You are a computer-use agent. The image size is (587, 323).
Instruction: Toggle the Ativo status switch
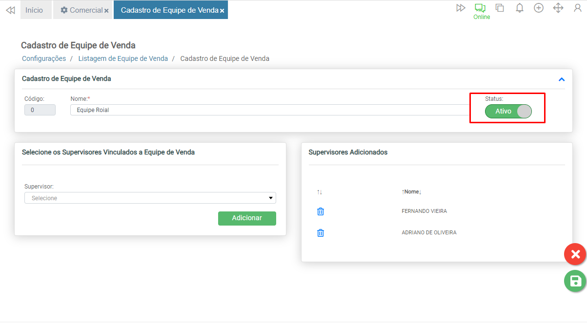508,111
